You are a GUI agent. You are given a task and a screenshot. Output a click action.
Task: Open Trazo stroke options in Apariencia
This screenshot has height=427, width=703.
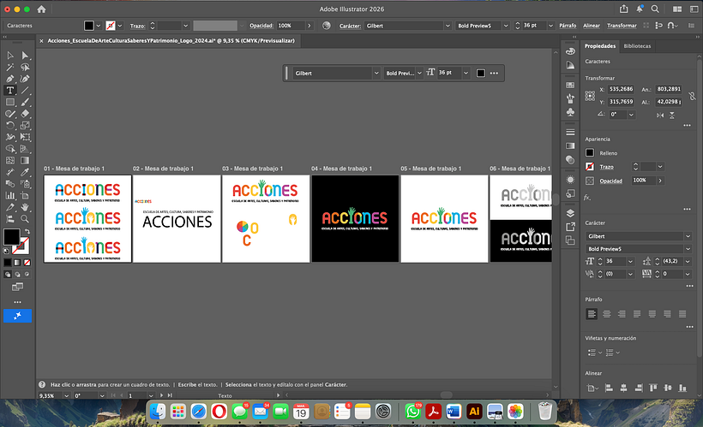(607, 167)
